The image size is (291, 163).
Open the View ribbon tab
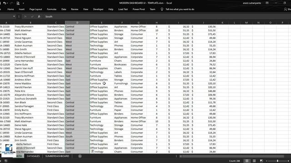coord(85,9)
